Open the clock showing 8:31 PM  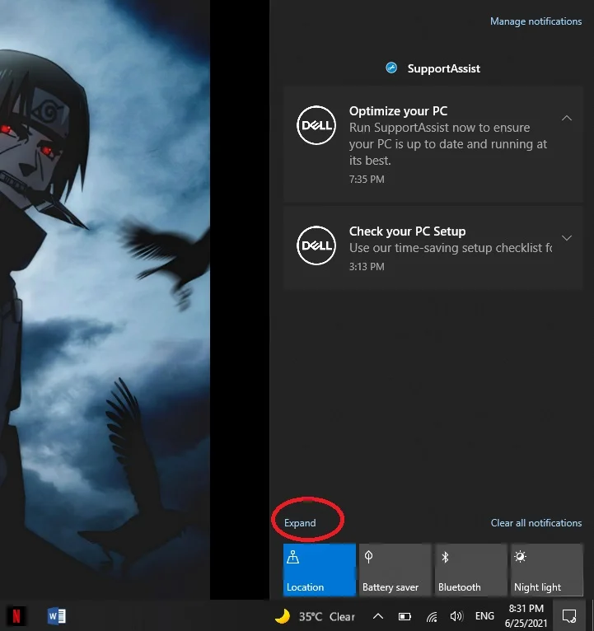pos(526,608)
